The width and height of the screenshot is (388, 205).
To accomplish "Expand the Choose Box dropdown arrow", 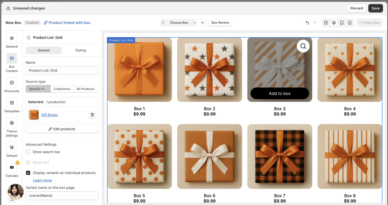I will coord(195,23).
